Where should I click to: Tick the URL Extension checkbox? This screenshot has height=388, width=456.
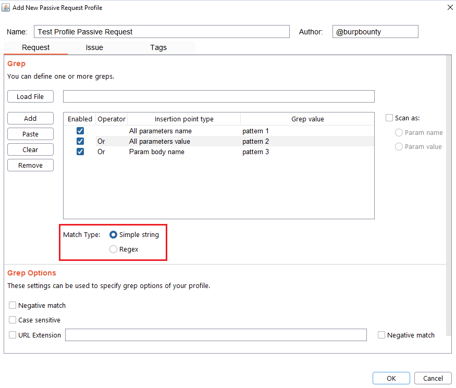tap(13, 335)
